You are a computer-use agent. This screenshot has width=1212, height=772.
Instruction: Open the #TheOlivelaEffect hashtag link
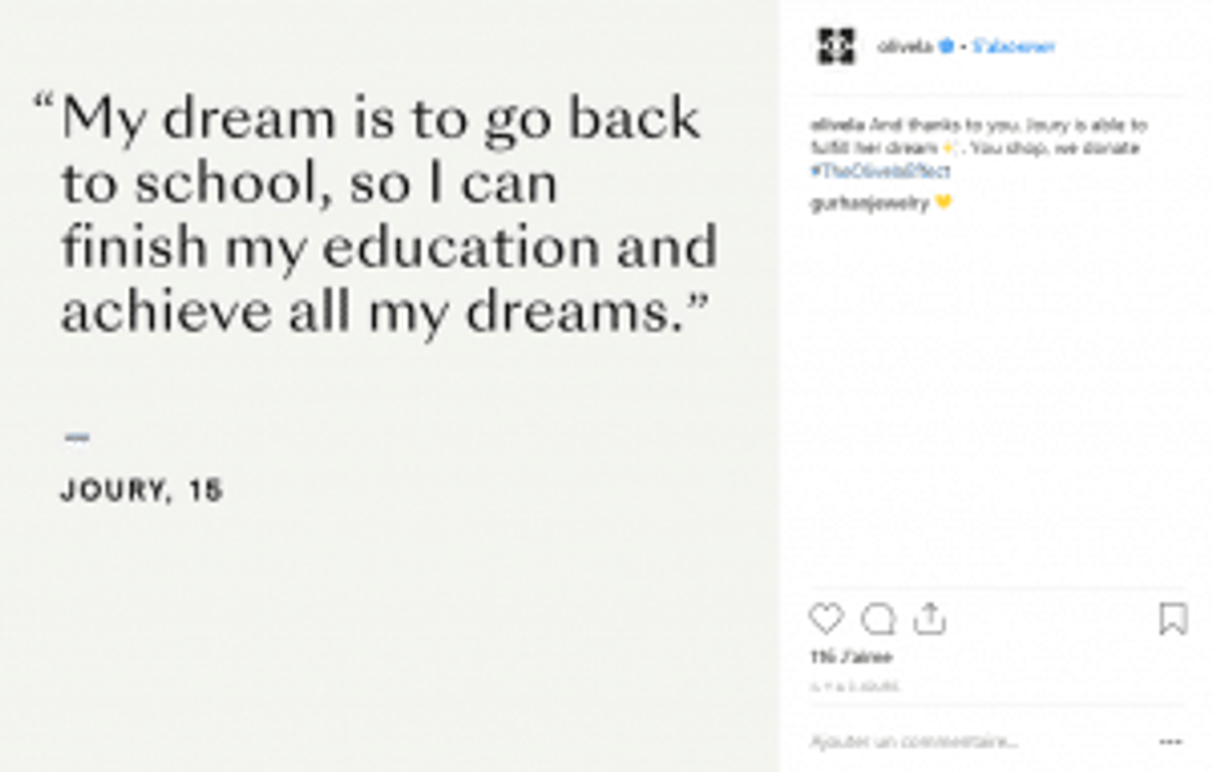point(879,172)
